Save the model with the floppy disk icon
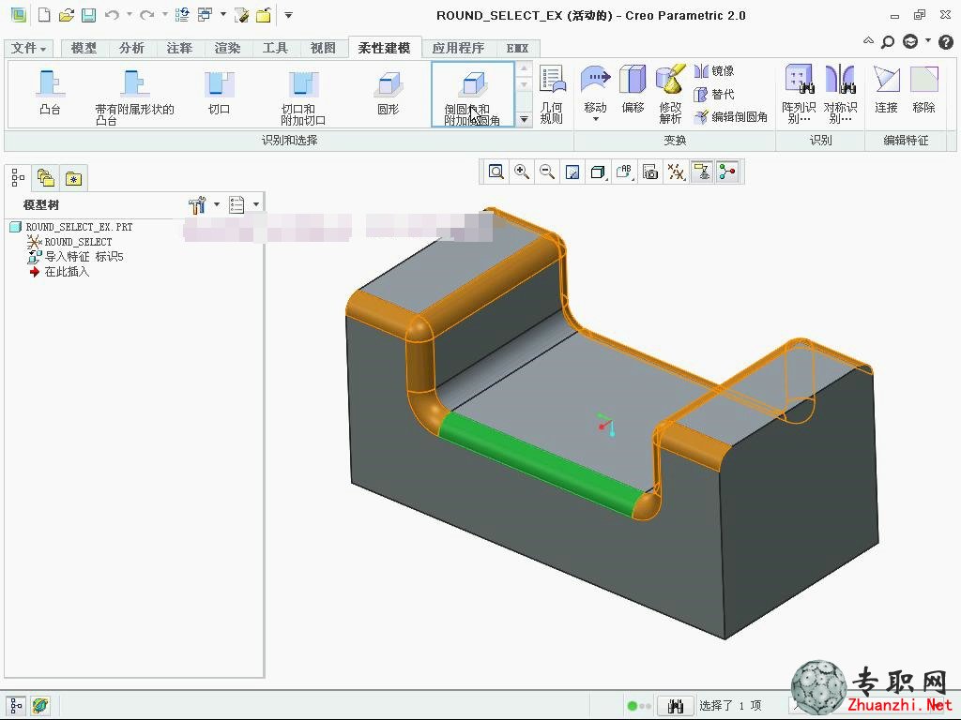 (x=89, y=15)
